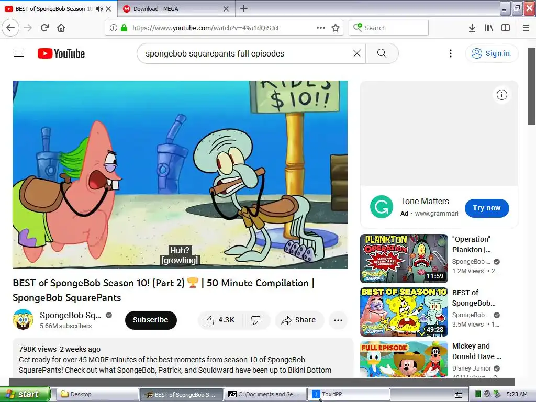Open the Disney Junior channel name

(x=472, y=368)
